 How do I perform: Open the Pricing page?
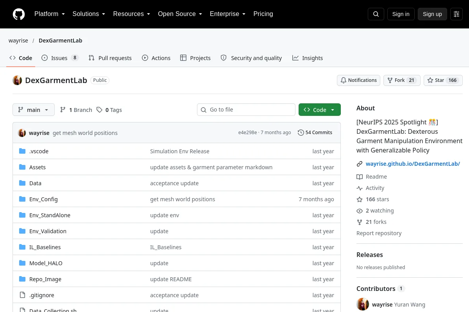[x=263, y=14]
